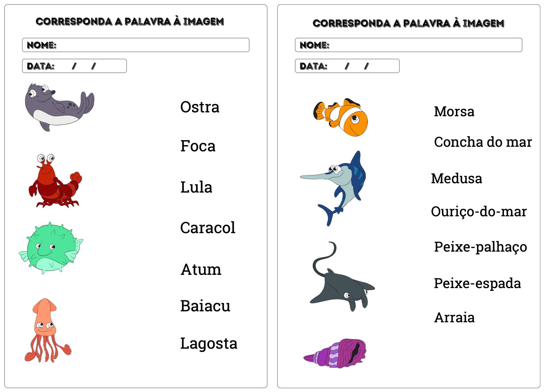Click the word Baiacu
This screenshot has height=392, width=544.
point(205,306)
